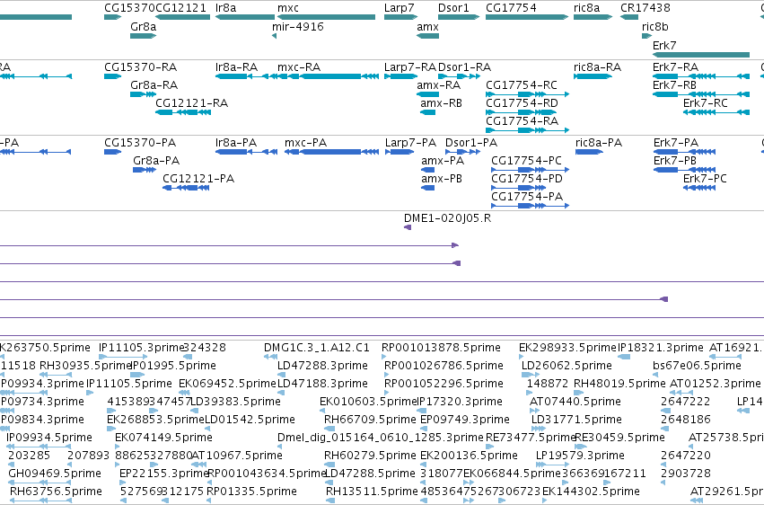The image size is (764, 505).
Task: Click the amx-PB protein label
Action: tap(442, 179)
